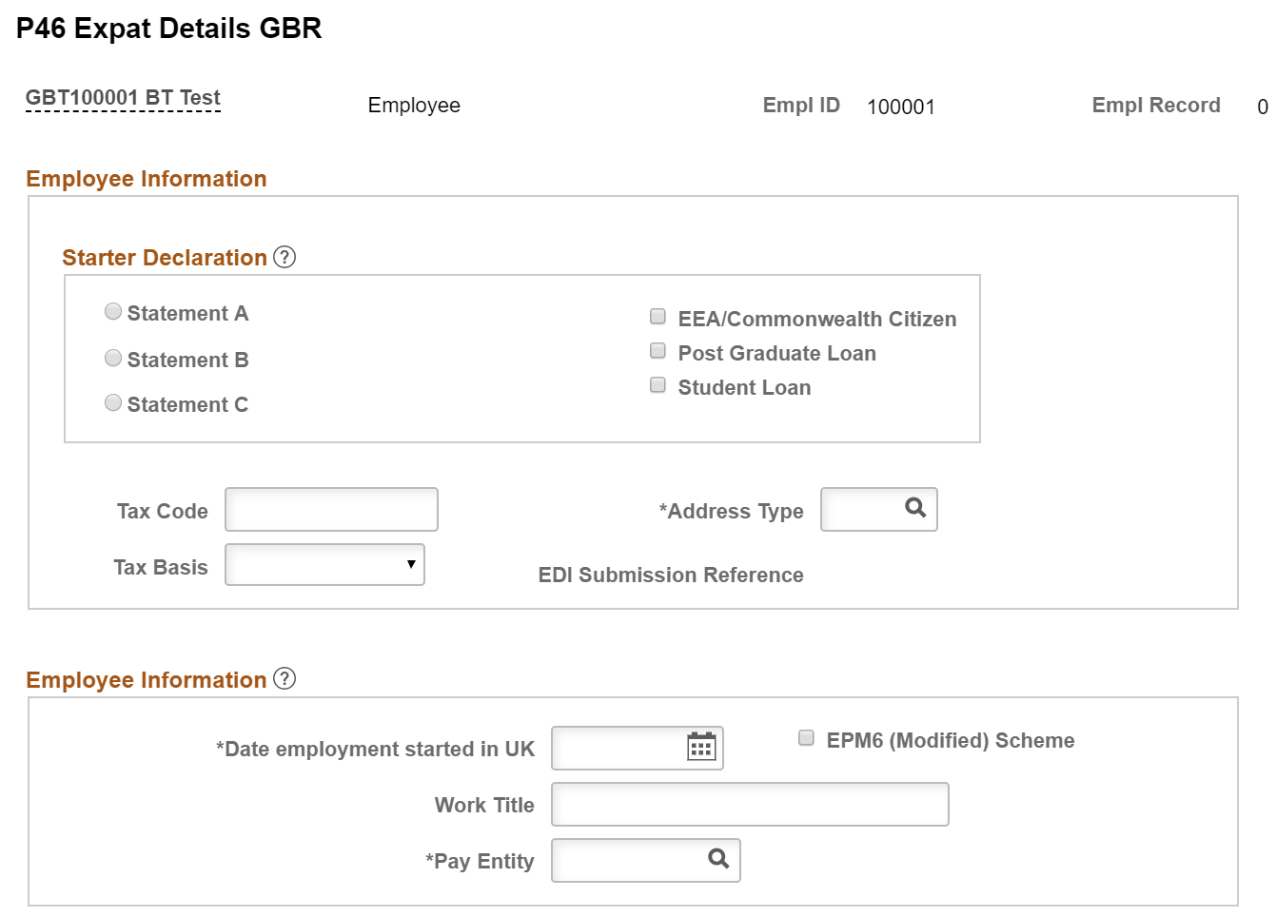
Task: Open the Tax Basis dropdown
Action: coord(324,564)
